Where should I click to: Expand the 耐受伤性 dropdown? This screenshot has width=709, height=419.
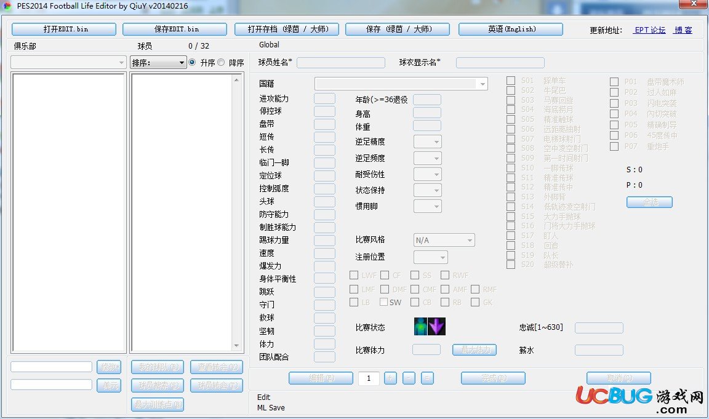click(428, 175)
